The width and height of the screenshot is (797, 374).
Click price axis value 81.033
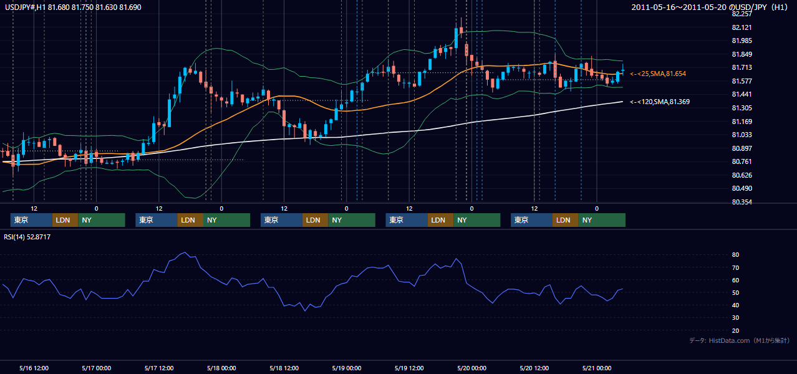741,135
